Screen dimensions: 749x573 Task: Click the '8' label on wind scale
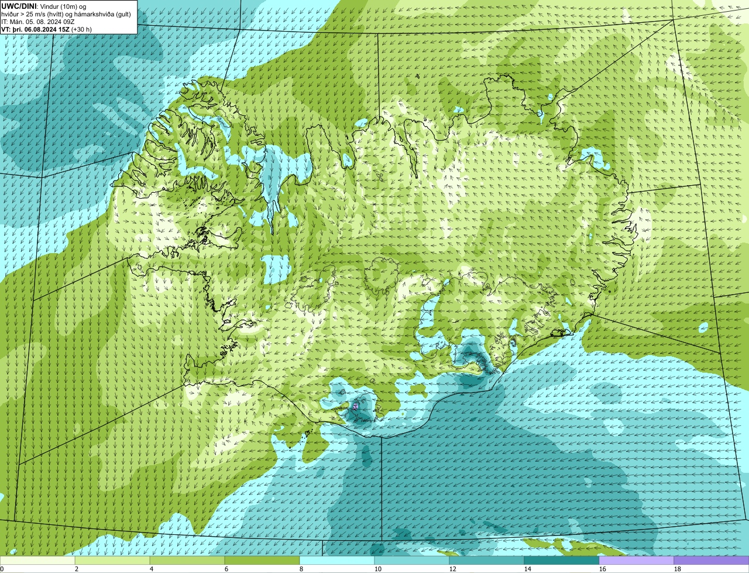[x=301, y=569]
